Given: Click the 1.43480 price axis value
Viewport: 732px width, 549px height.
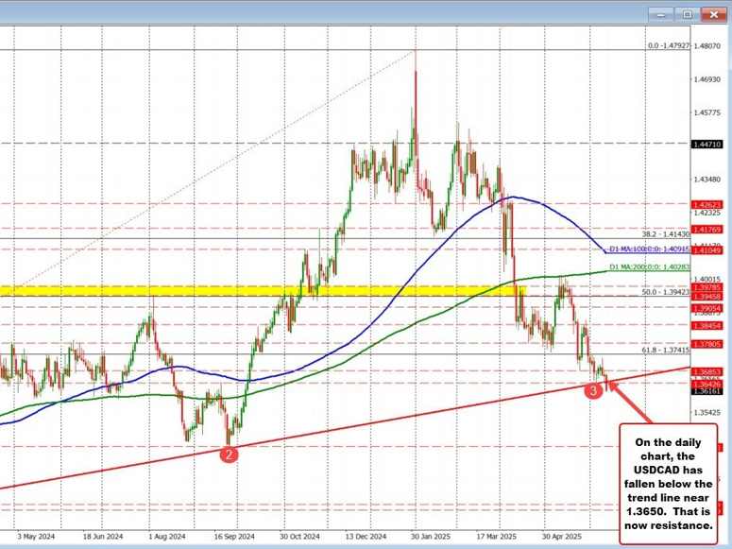Looking at the screenshot, I should pyautogui.click(x=706, y=180).
